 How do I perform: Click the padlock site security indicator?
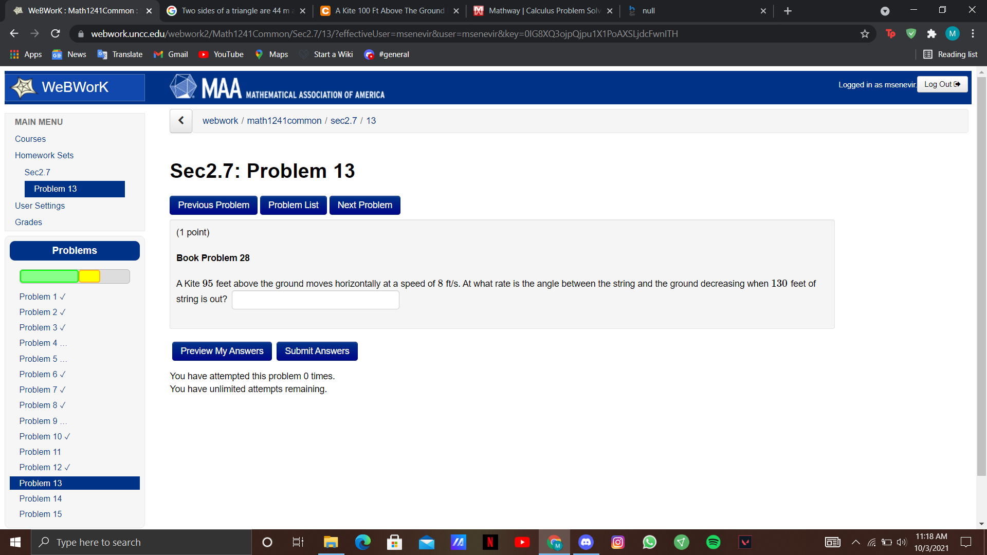coord(81,33)
